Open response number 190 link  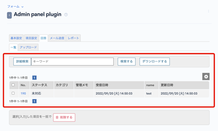(x=23, y=93)
